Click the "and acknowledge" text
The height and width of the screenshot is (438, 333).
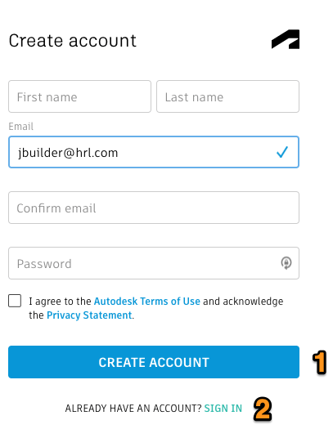243,302
